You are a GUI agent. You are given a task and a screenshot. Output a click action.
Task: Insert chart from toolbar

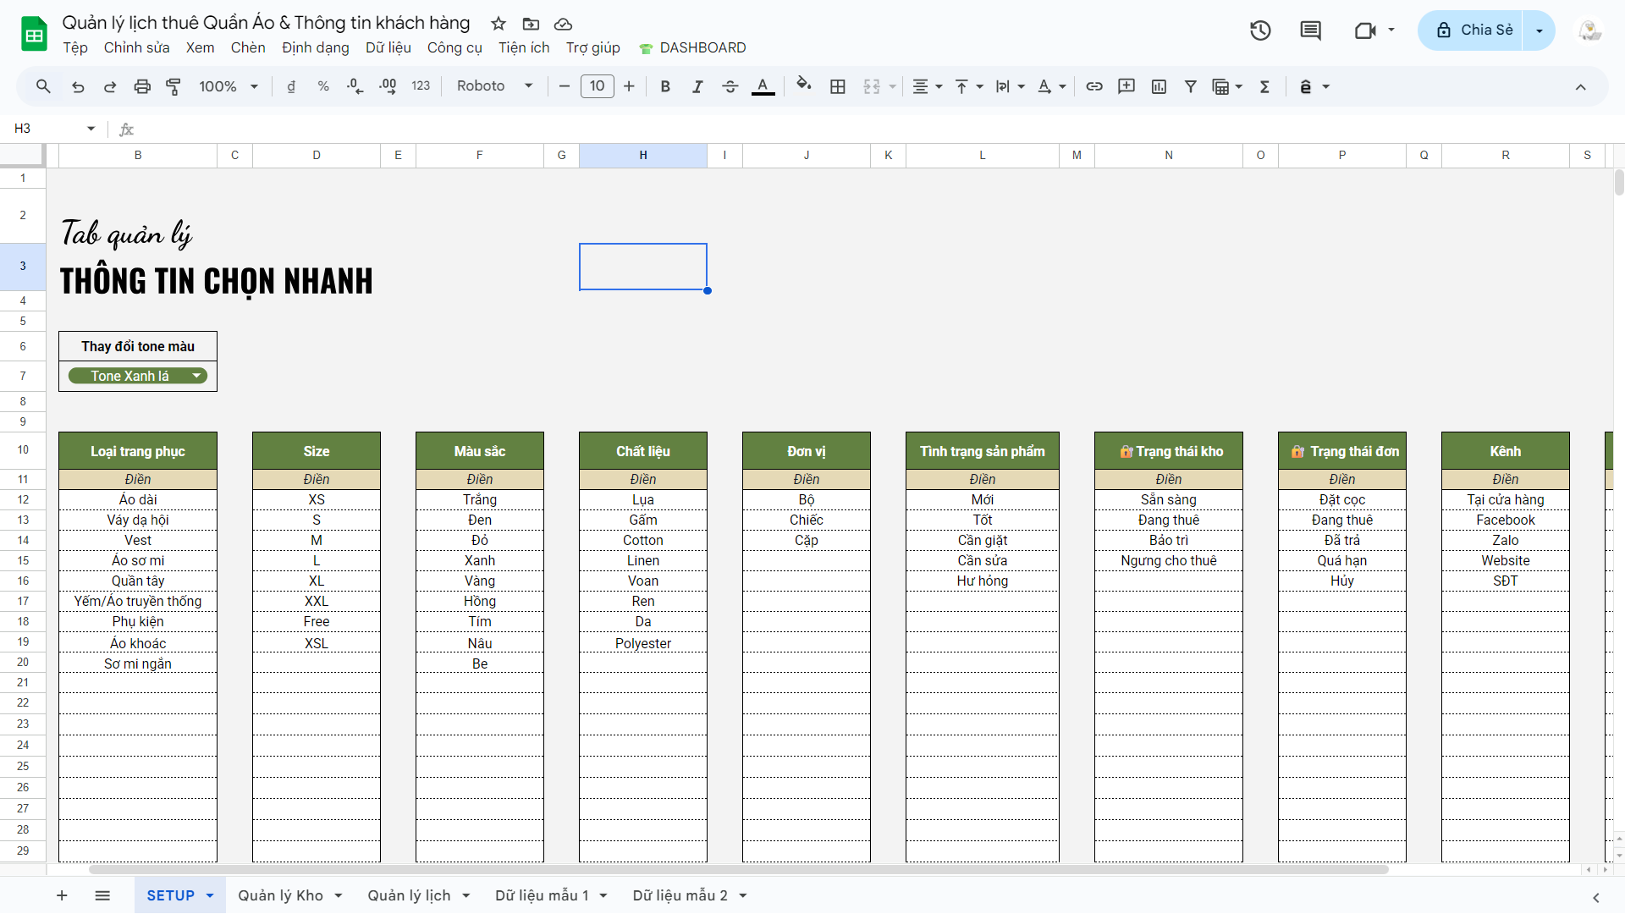(1159, 86)
